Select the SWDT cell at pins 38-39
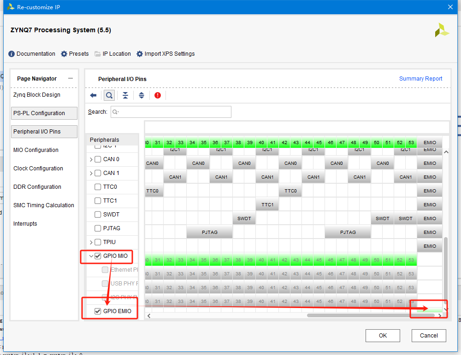 pyautogui.click(x=244, y=218)
